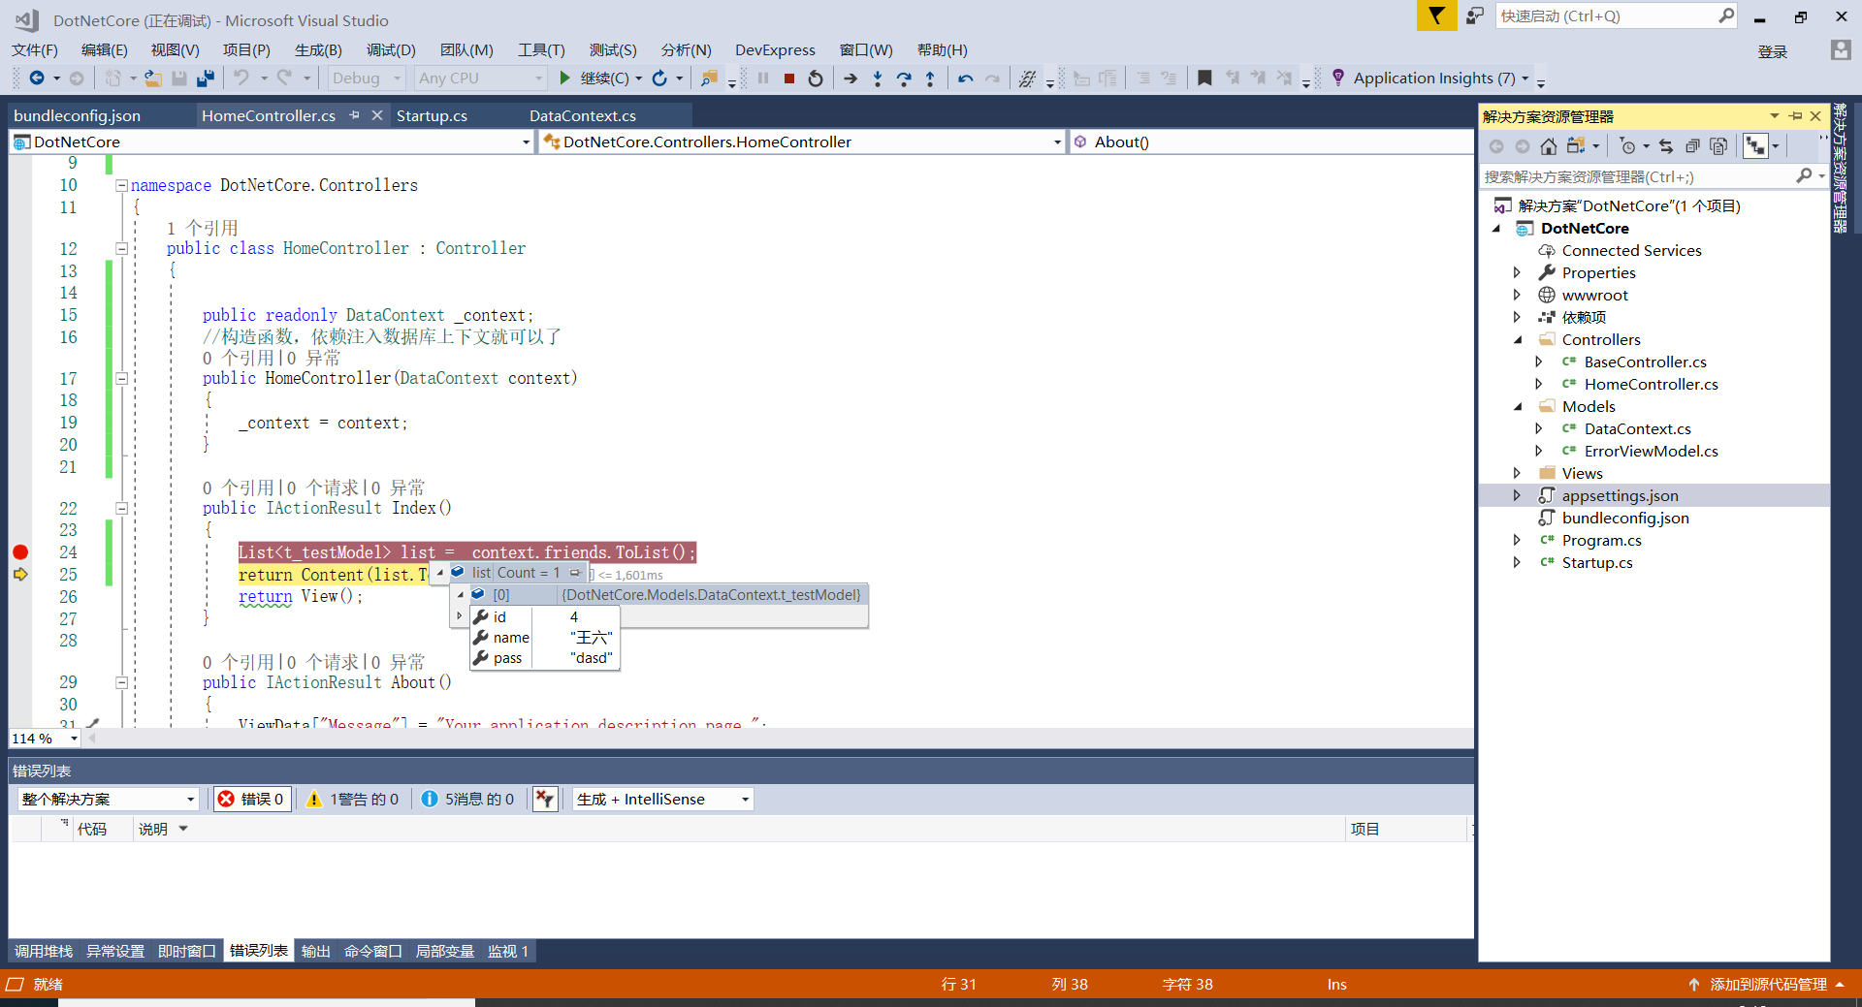The image size is (1862, 1007).
Task: Expand the list datatip [0] item arrow
Action: (461, 594)
